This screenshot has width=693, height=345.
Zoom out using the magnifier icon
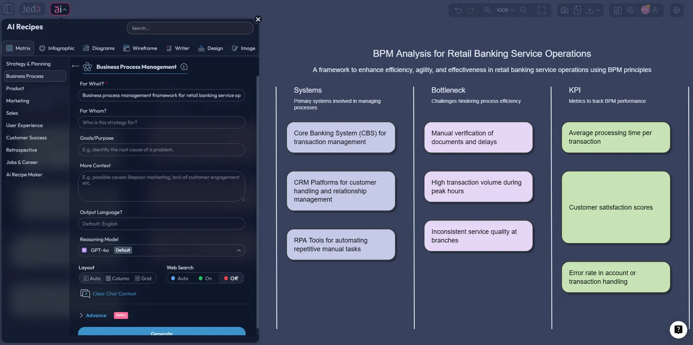(x=524, y=10)
